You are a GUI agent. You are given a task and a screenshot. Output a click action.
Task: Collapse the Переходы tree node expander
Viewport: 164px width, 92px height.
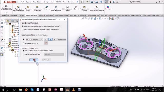click(7, 48)
